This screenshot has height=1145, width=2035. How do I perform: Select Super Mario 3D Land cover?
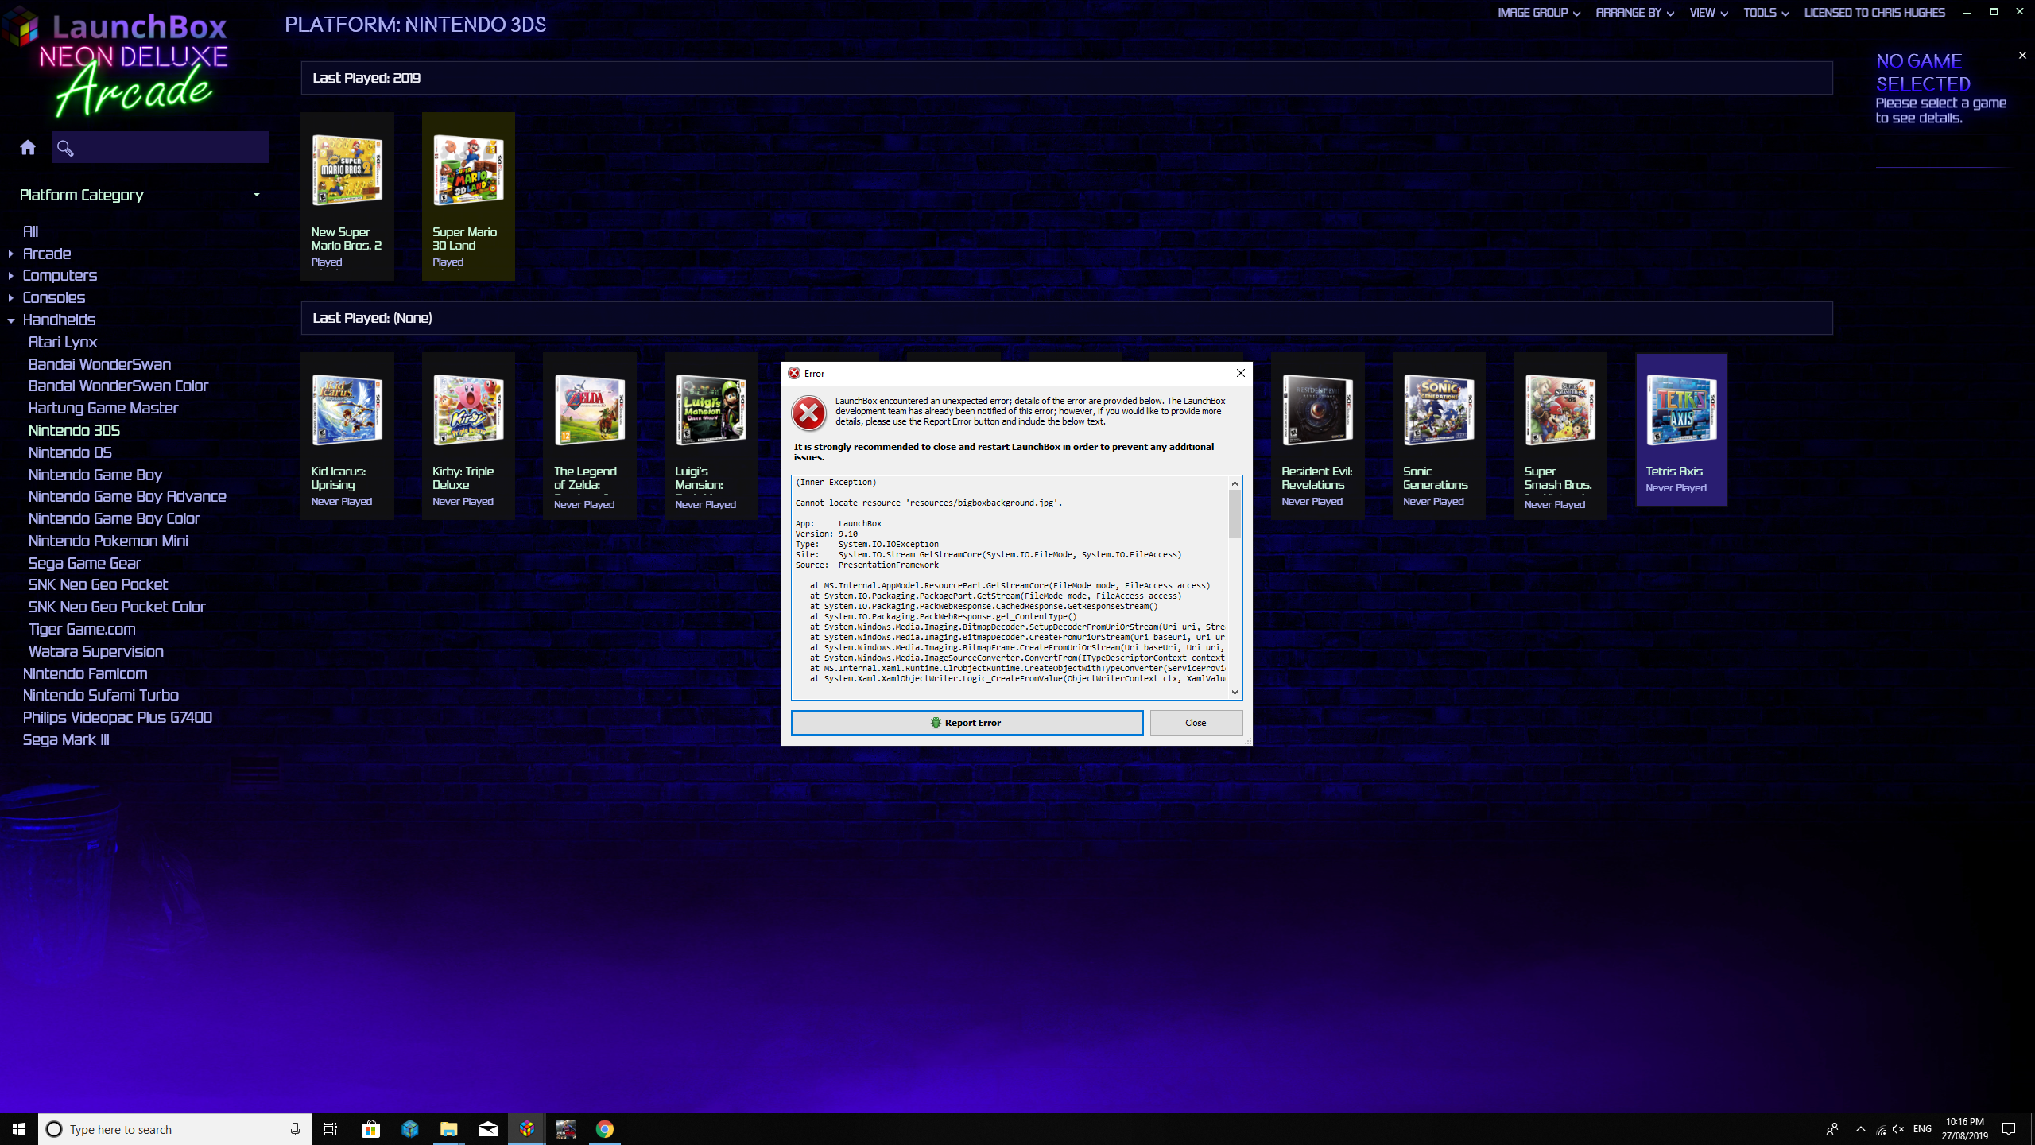tap(468, 169)
